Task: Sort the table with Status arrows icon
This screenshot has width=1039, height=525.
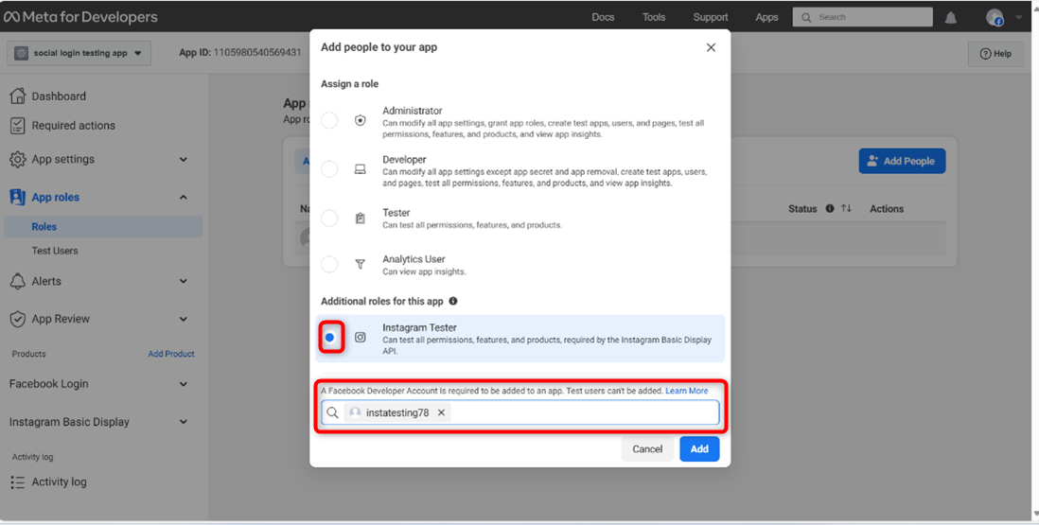Action: tap(846, 208)
